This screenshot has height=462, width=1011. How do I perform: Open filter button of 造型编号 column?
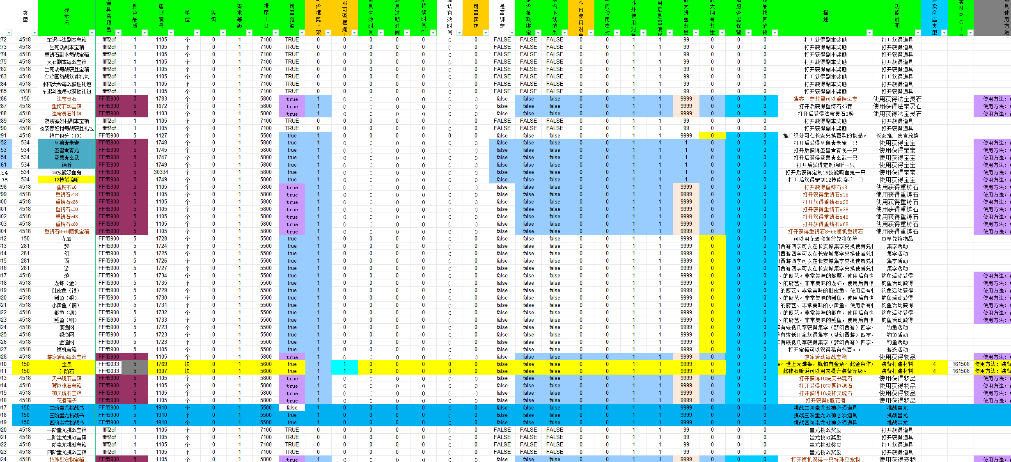coord(171,32)
